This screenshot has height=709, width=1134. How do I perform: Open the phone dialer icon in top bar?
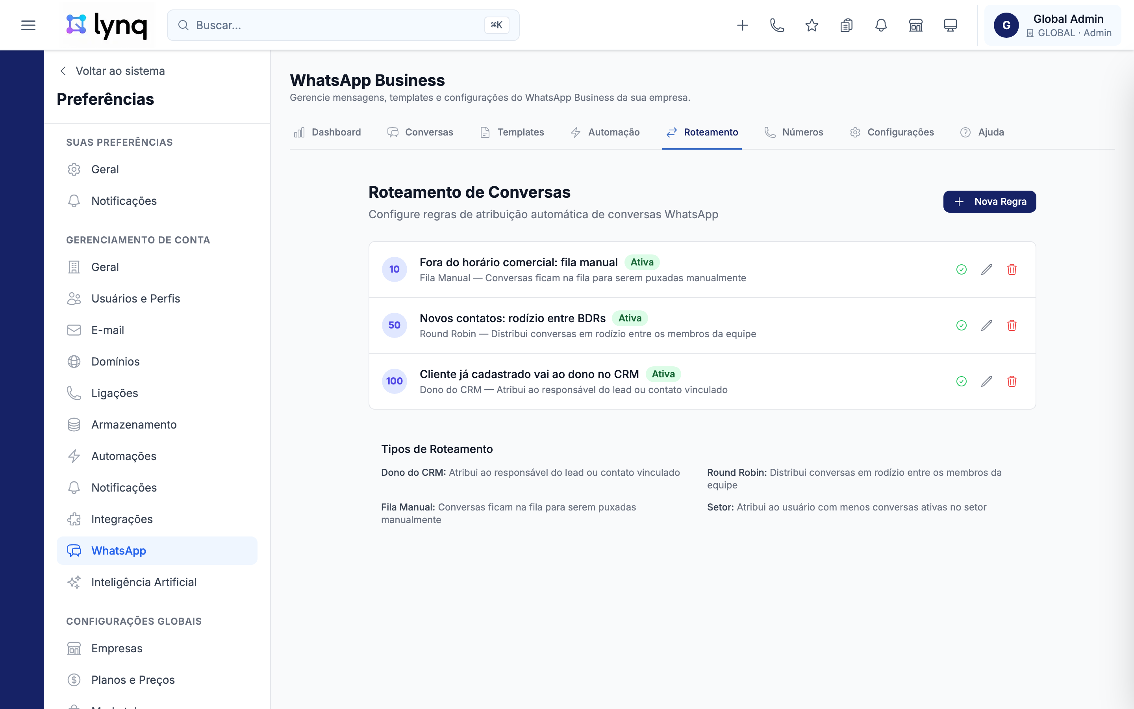tap(777, 25)
